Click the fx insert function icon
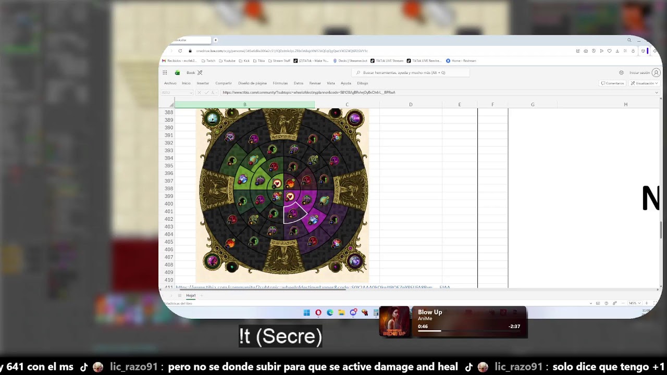Image resolution: width=667 pixels, height=375 pixels. pyautogui.click(x=213, y=93)
